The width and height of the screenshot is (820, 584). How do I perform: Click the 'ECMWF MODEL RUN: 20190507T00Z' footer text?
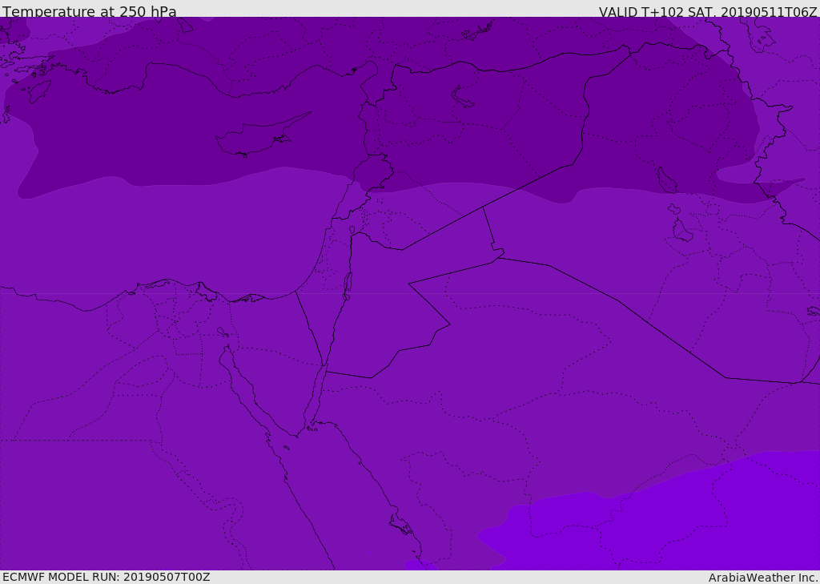[107, 577]
